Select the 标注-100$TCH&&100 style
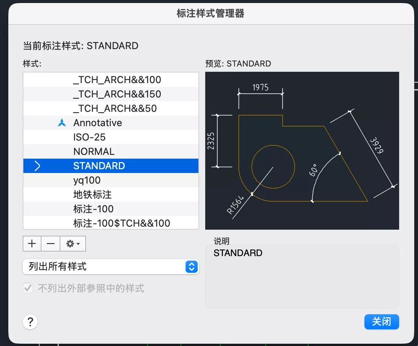 coord(121,223)
